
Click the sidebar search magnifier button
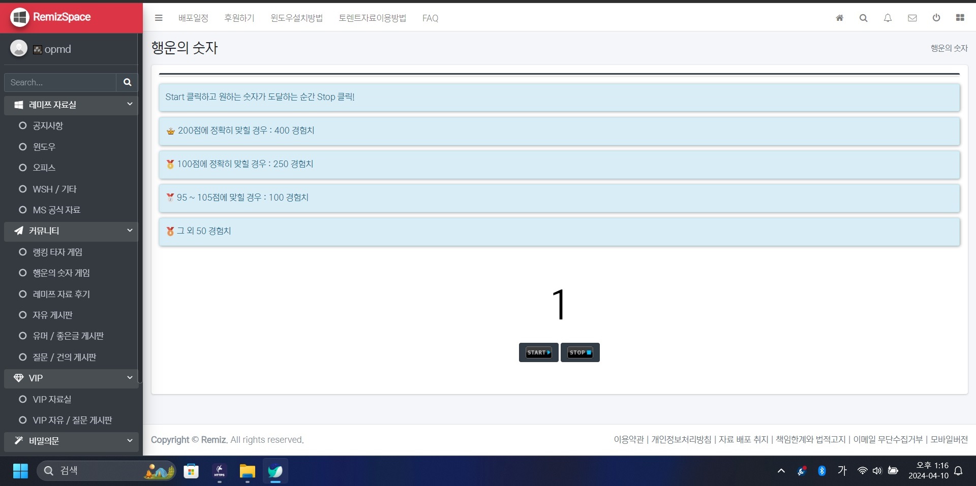[127, 82]
